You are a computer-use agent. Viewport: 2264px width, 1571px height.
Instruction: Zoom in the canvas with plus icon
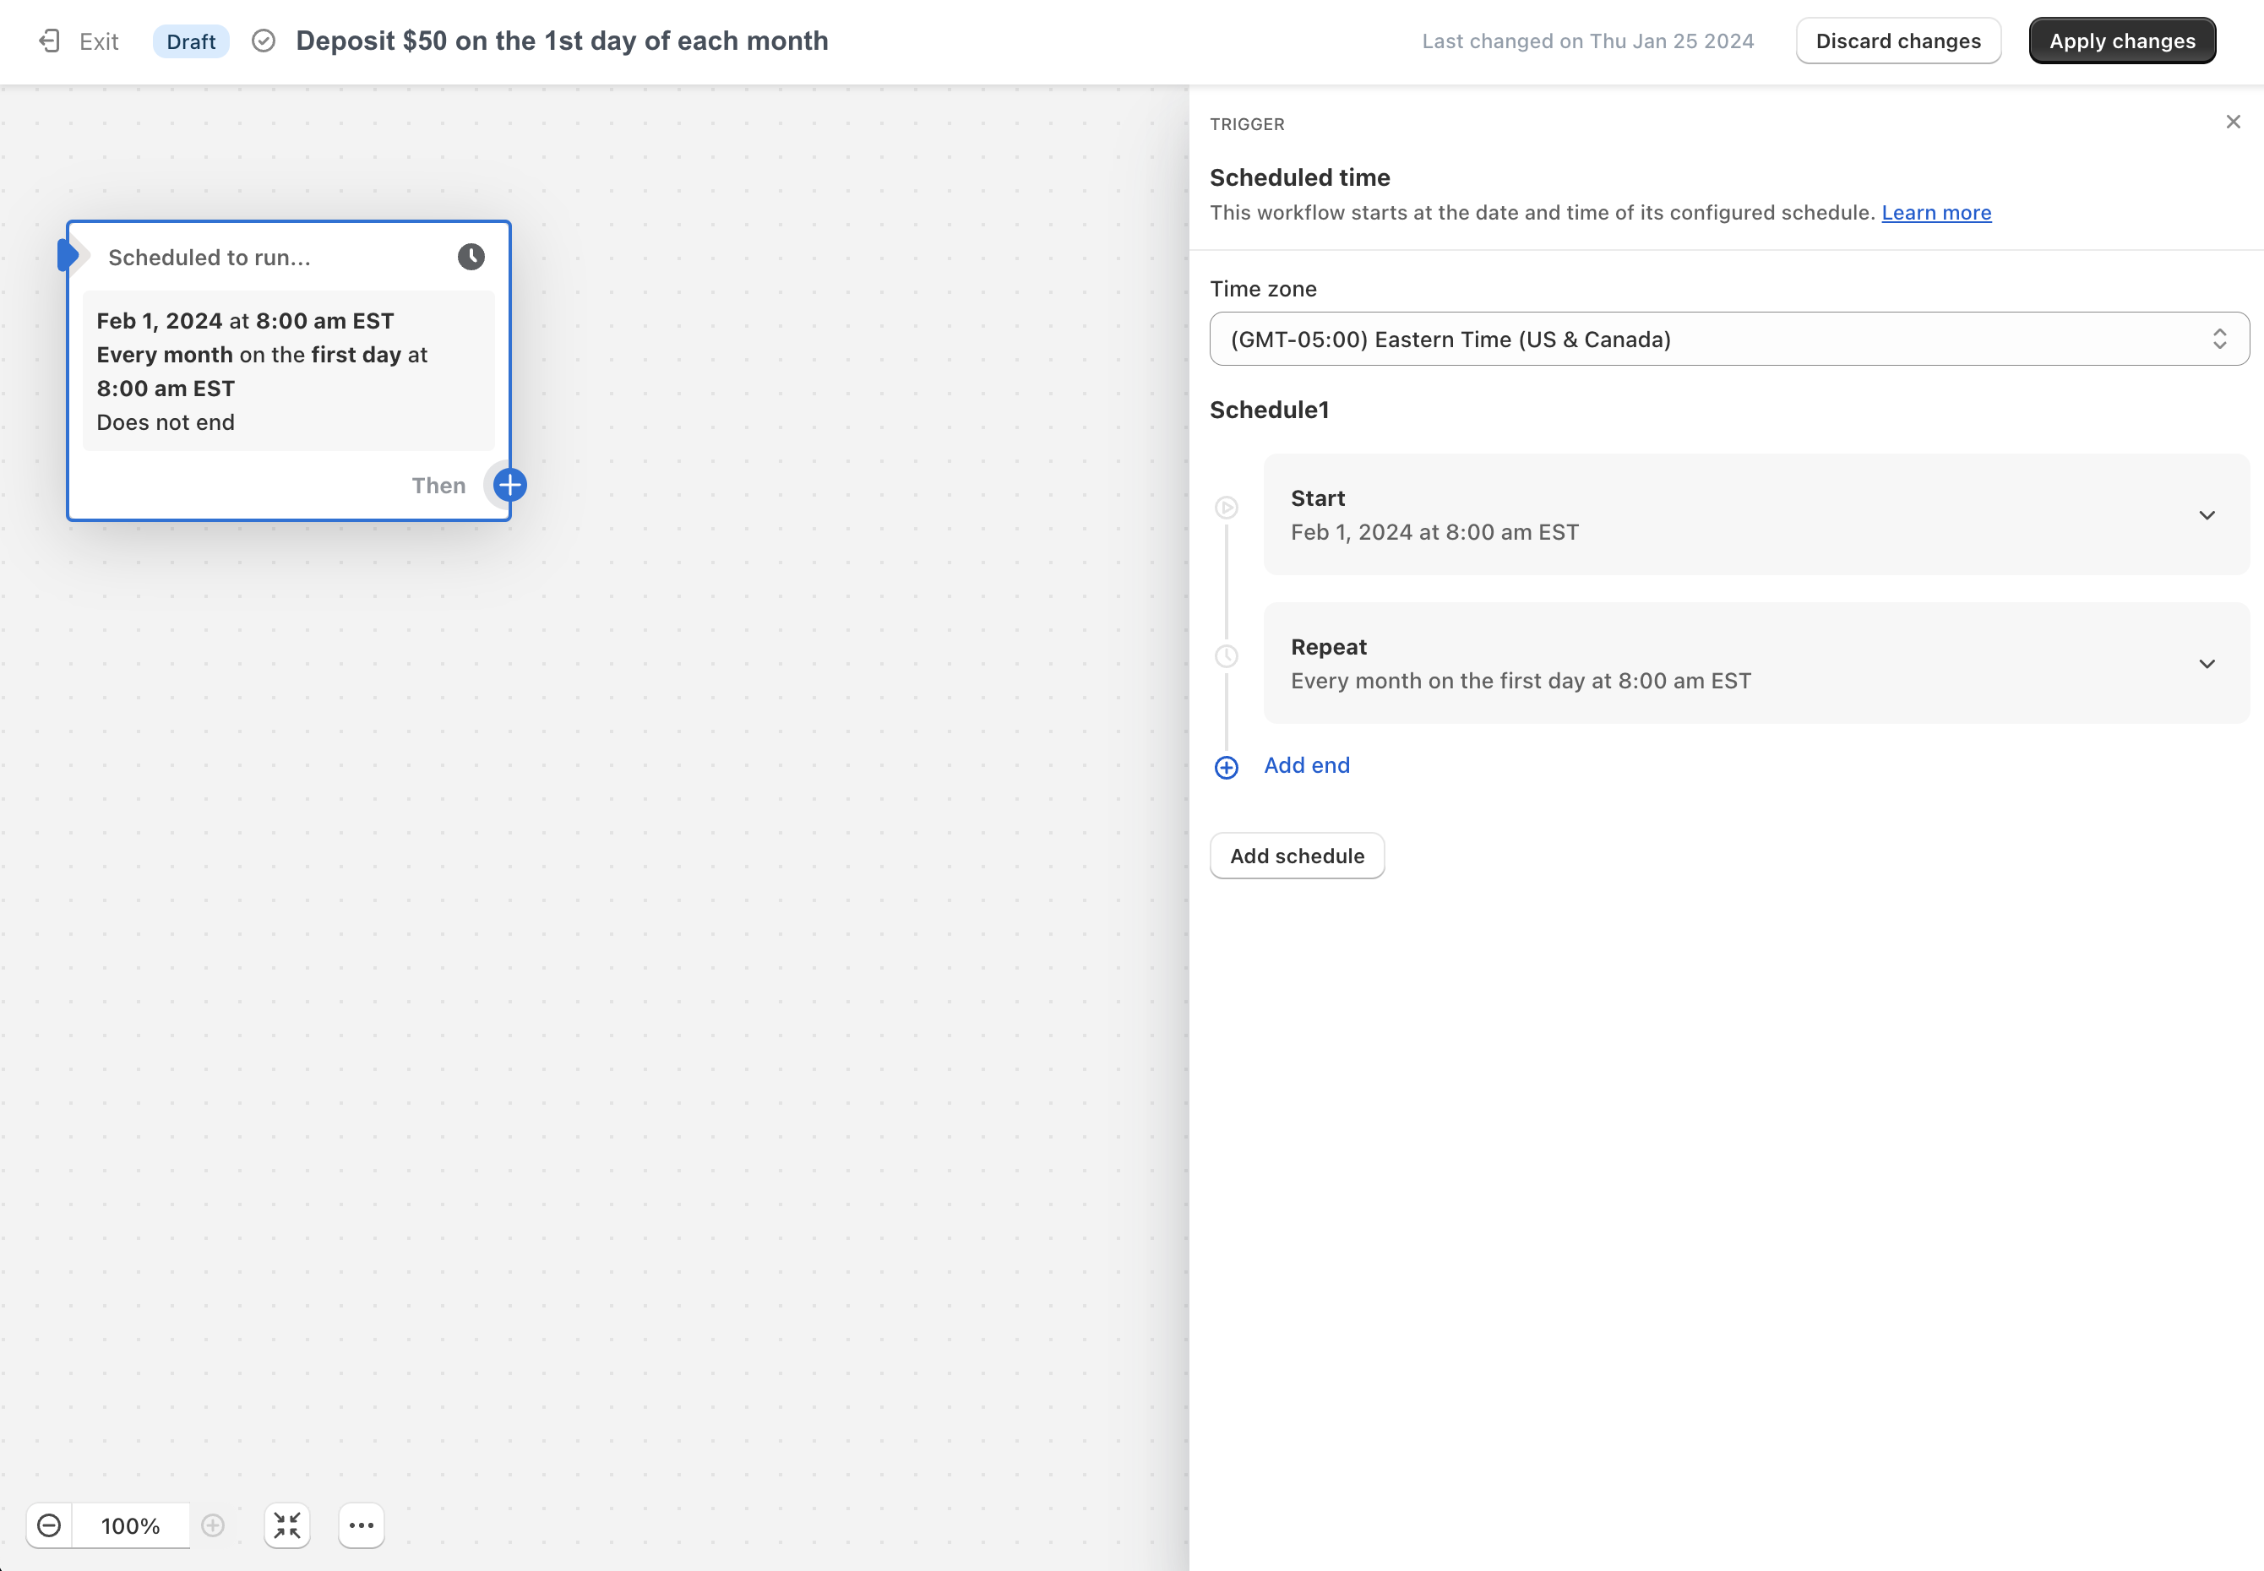point(213,1525)
